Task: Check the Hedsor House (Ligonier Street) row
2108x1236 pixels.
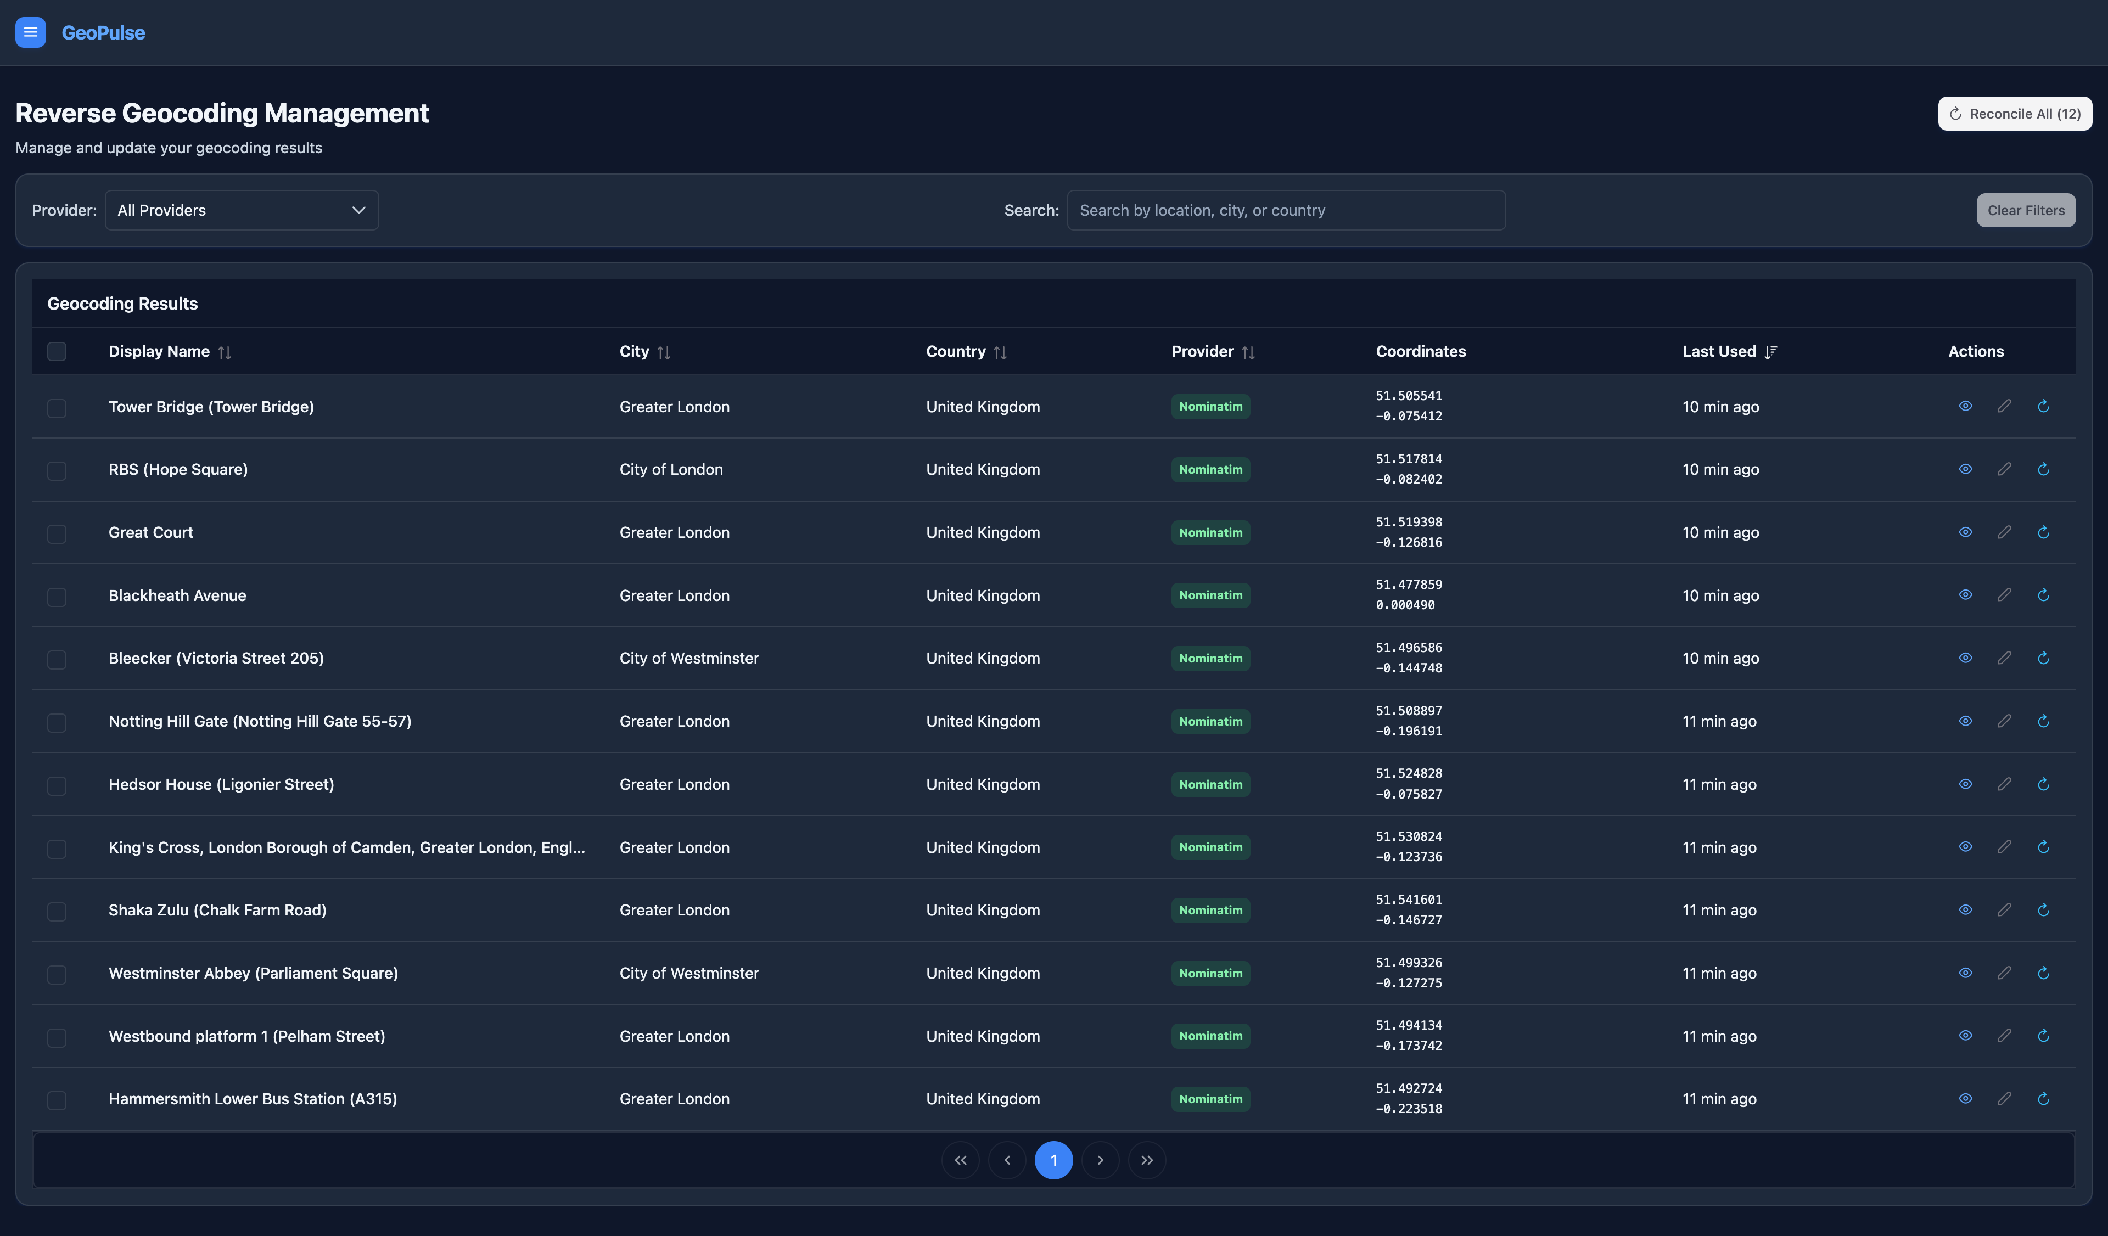Action: coord(57,785)
